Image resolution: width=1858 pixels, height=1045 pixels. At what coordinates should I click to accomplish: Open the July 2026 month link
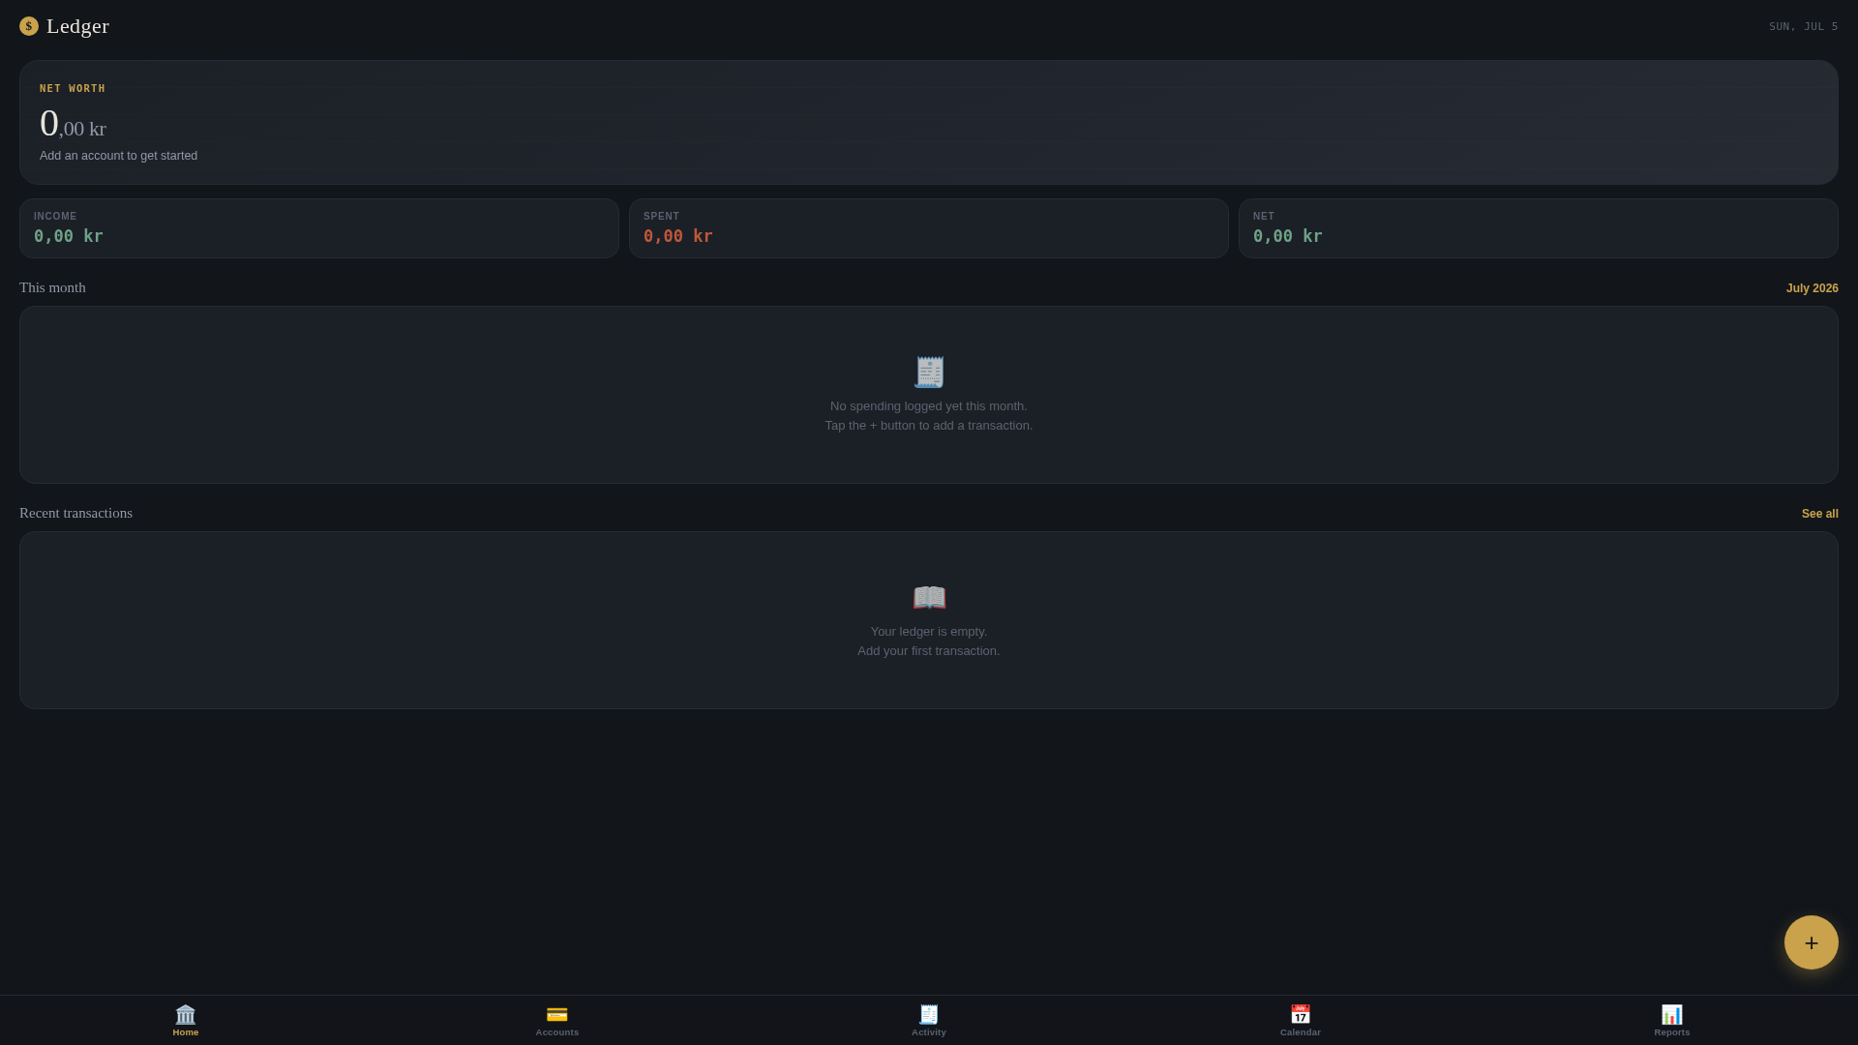click(1812, 288)
